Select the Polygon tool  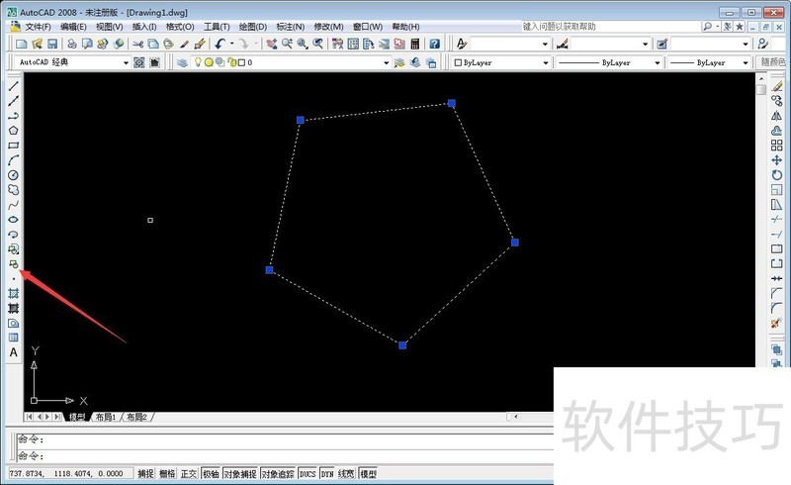point(14,131)
